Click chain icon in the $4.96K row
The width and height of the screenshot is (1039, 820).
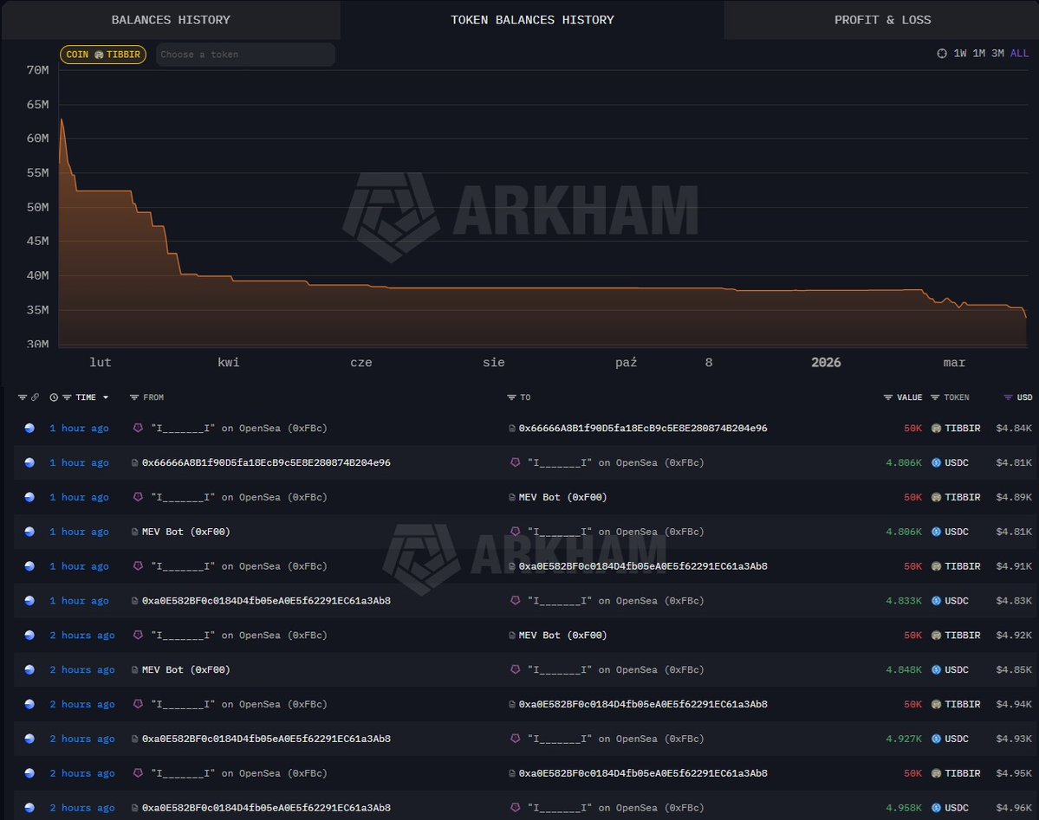tap(29, 807)
